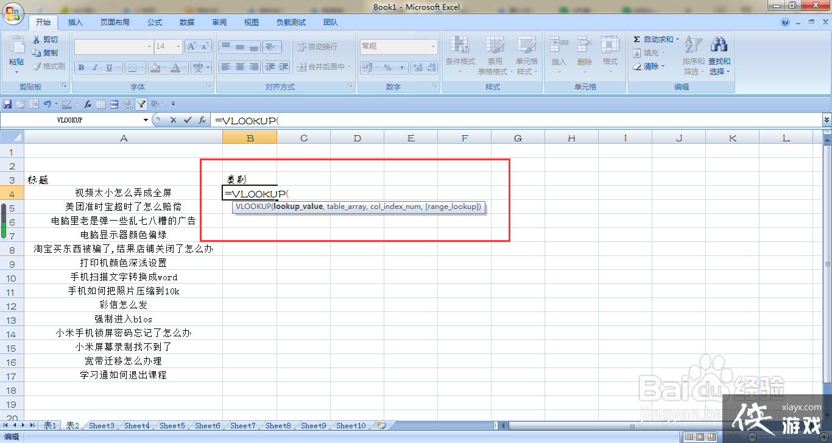Switch to Normal view in the status bar
Viewport: 832px width, 443px height.
pyautogui.click(x=688, y=437)
